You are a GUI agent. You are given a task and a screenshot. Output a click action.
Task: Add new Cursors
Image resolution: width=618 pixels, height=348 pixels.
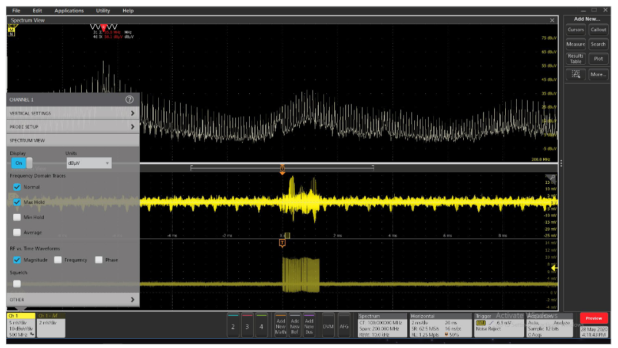coord(575,30)
